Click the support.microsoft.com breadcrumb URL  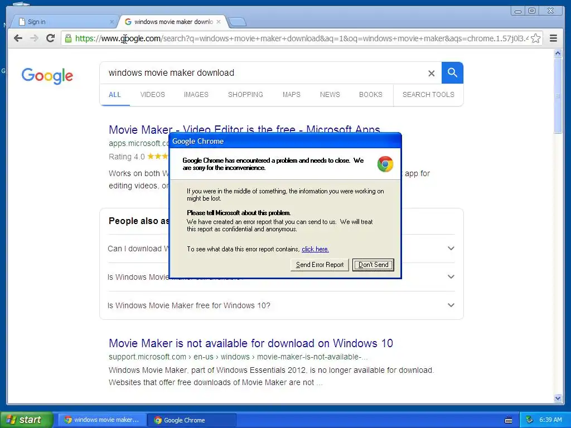pos(238,357)
